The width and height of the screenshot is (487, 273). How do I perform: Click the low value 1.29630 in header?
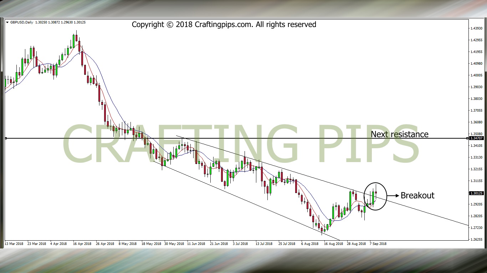tap(67, 22)
